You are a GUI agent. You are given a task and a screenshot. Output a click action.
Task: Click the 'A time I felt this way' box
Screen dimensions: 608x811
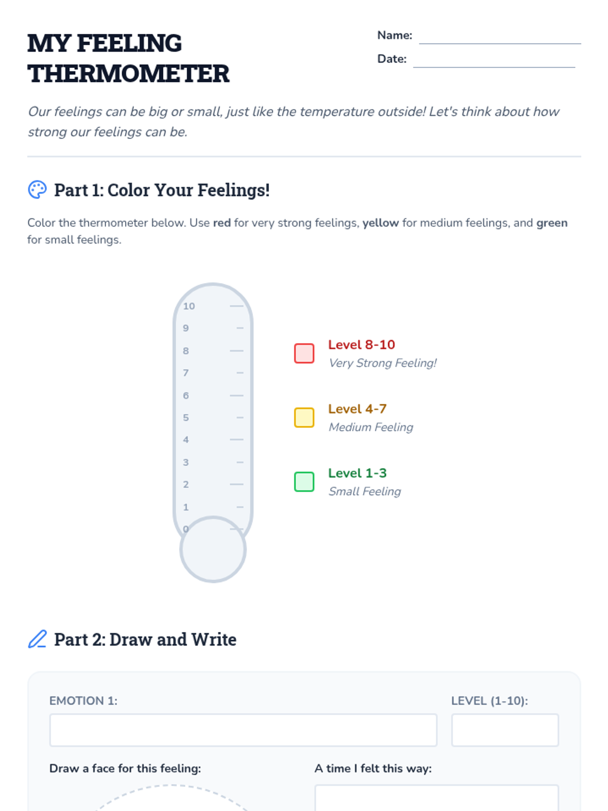[436, 798]
